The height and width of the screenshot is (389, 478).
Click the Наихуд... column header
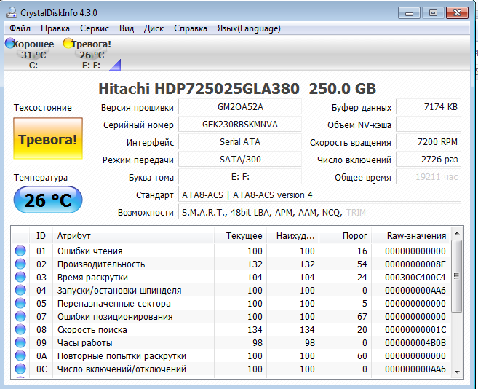pos(293,236)
